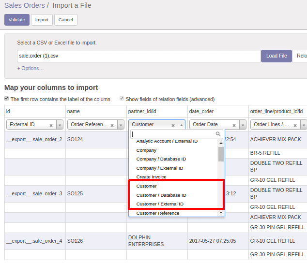Clear the External ID column mapping
This screenshot has width=307, height=278.
click(x=51, y=125)
